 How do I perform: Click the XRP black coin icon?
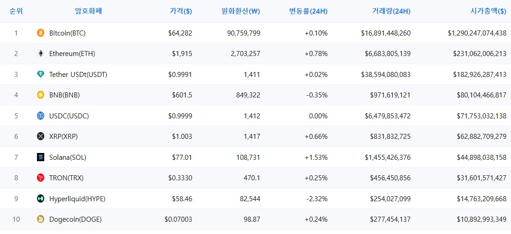41,137
